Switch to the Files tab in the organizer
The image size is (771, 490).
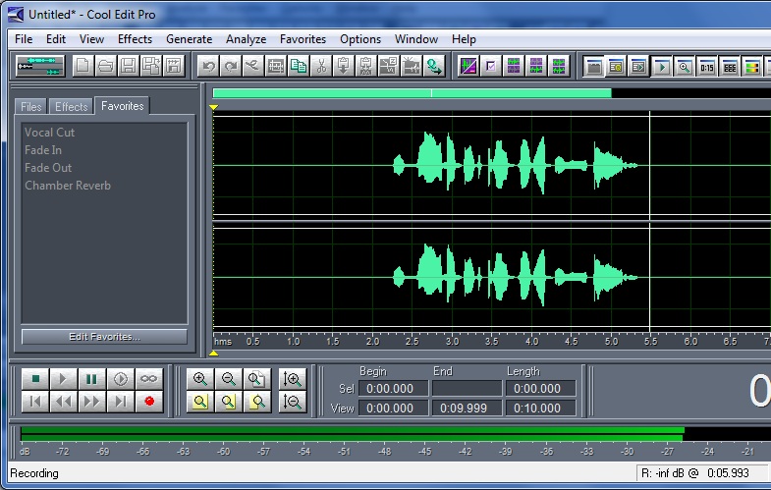pyautogui.click(x=31, y=106)
